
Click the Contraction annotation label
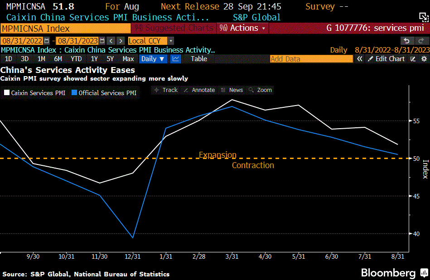coord(253,165)
